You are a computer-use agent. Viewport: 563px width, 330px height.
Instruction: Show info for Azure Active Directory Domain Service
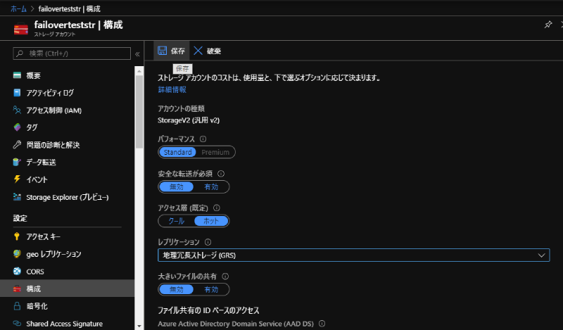[322, 324]
